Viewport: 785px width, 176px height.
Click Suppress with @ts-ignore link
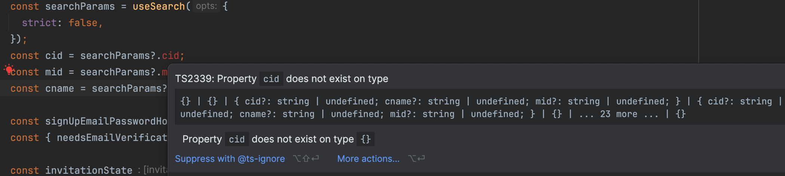[x=230, y=159]
